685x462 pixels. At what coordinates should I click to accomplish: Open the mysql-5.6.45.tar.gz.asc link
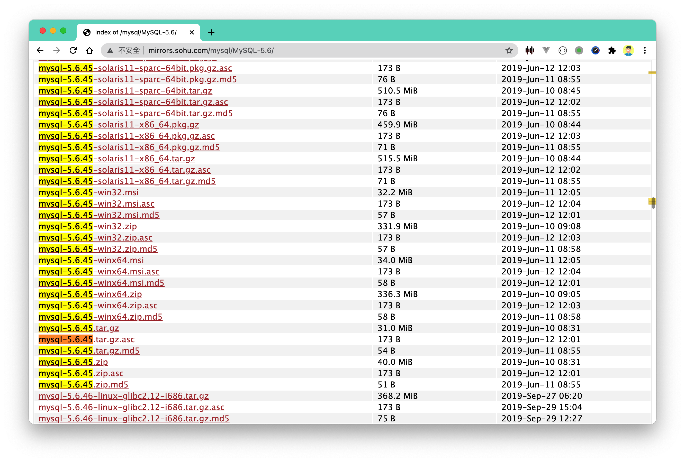tap(87, 339)
